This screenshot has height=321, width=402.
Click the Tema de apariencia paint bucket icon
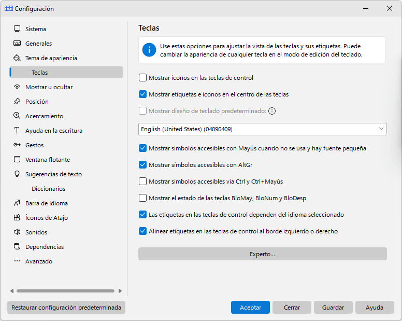click(x=17, y=58)
